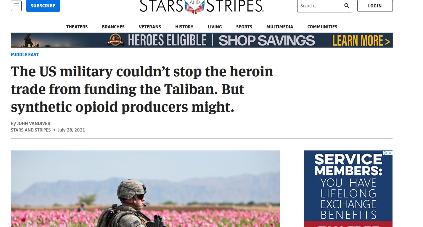This screenshot has width=423, height=227.
Task: Open the hamburger menu icon
Action: coord(16,6)
